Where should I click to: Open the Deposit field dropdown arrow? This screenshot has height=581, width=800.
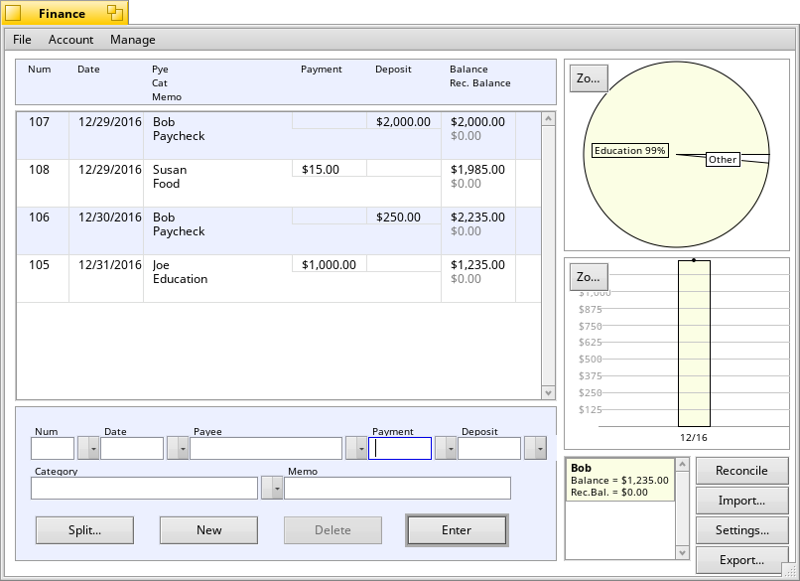pyautogui.click(x=535, y=449)
